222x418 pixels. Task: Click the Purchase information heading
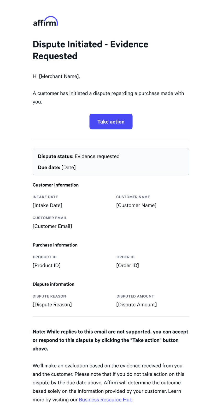pyautogui.click(x=55, y=245)
